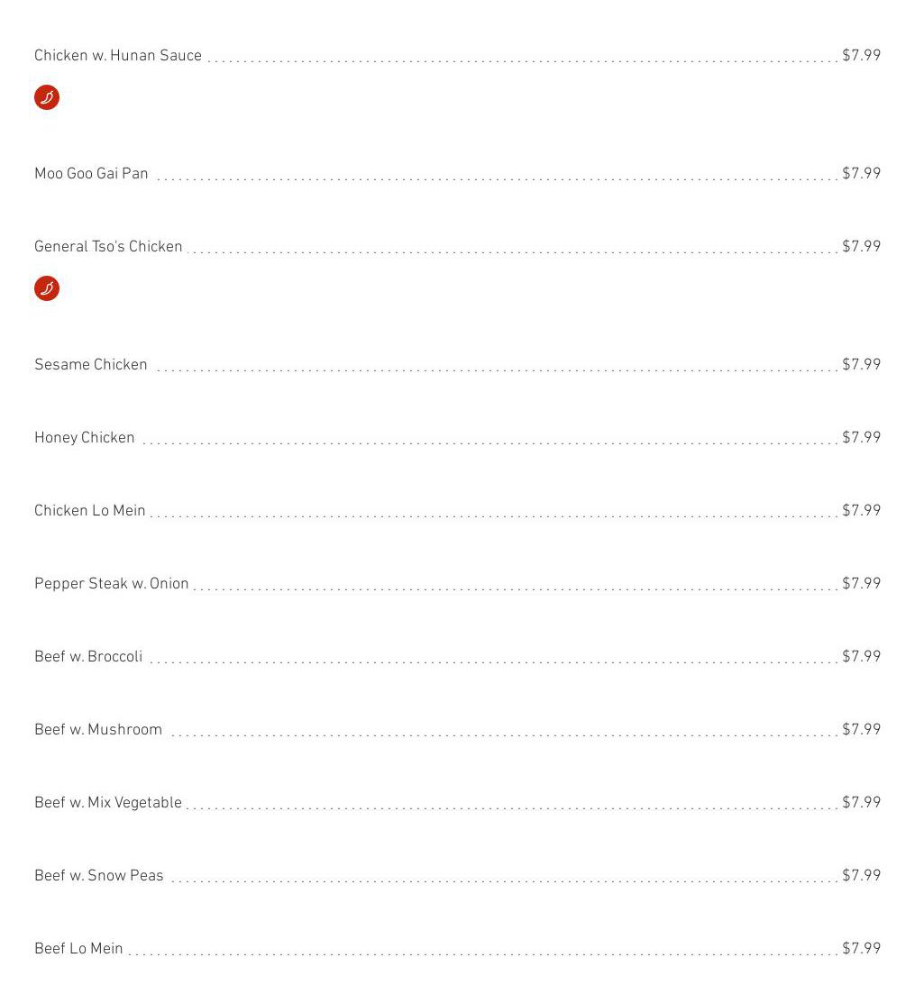Click the $7.99 price for Moo Goo Gai Pan
915x994 pixels.
click(x=861, y=174)
